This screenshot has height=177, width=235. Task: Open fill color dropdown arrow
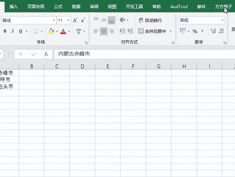pyautogui.click(x=57, y=31)
